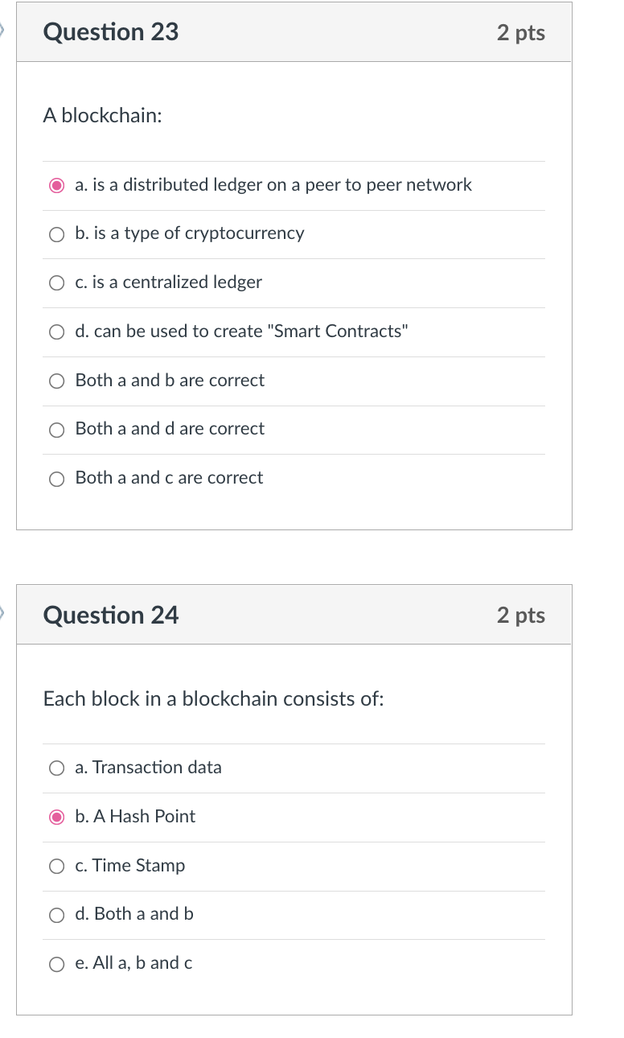The height and width of the screenshot is (1038, 624).
Task: Choose the distributed ledger answer in Question 23
Action: 56,185
